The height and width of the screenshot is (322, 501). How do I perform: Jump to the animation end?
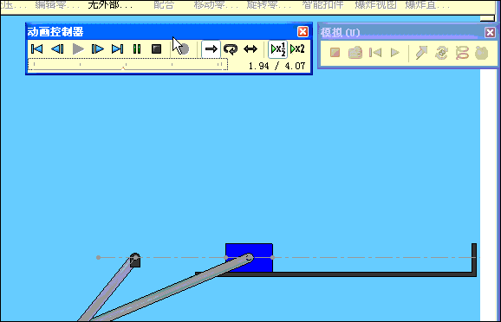(117, 49)
